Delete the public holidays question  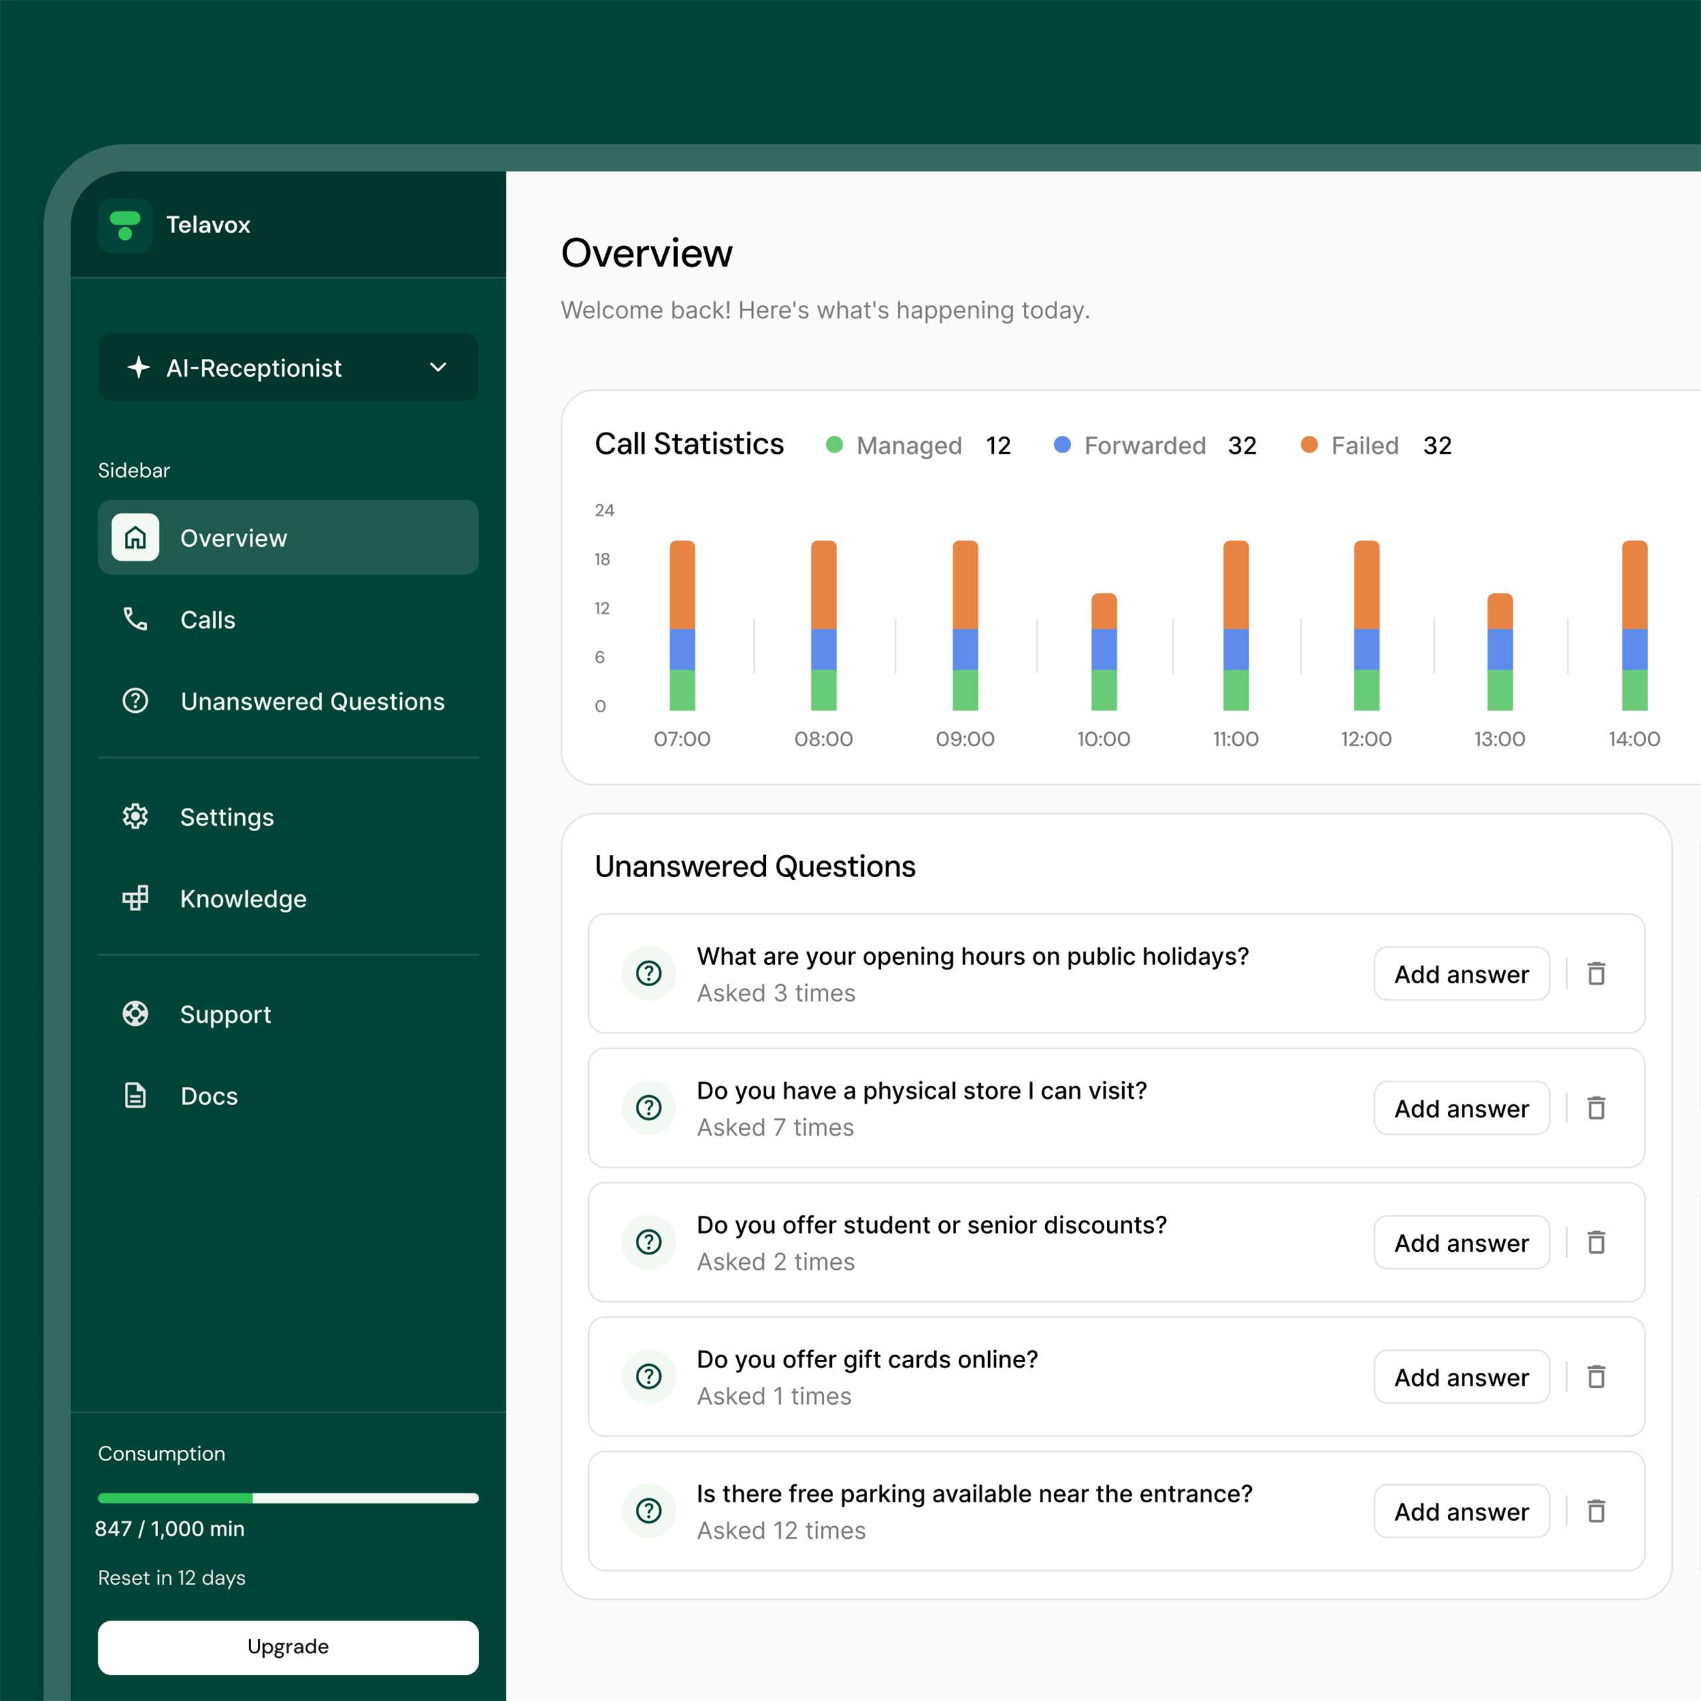tap(1596, 974)
